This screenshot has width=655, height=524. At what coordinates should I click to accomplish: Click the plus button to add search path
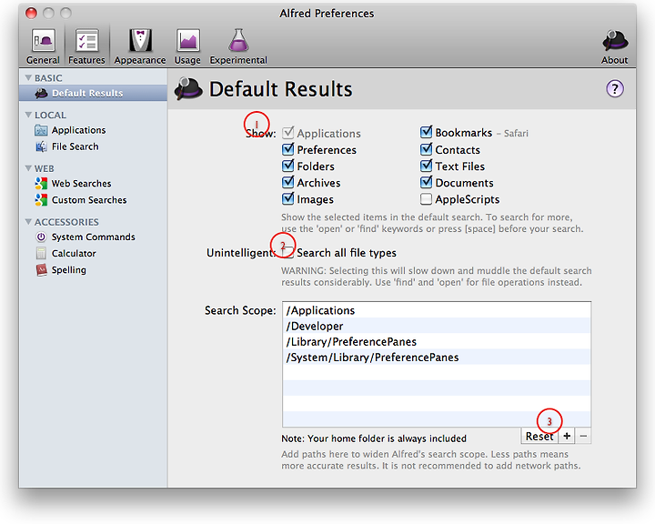(x=567, y=436)
